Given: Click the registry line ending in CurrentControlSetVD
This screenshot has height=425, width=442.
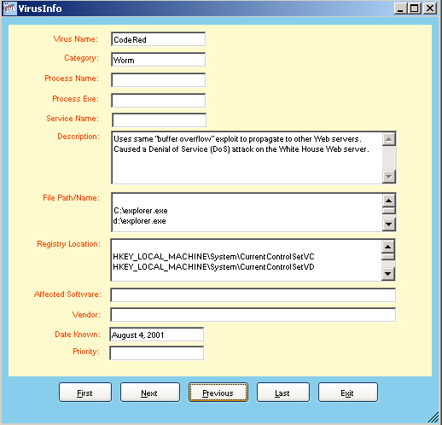Looking at the screenshot, I should point(213,267).
